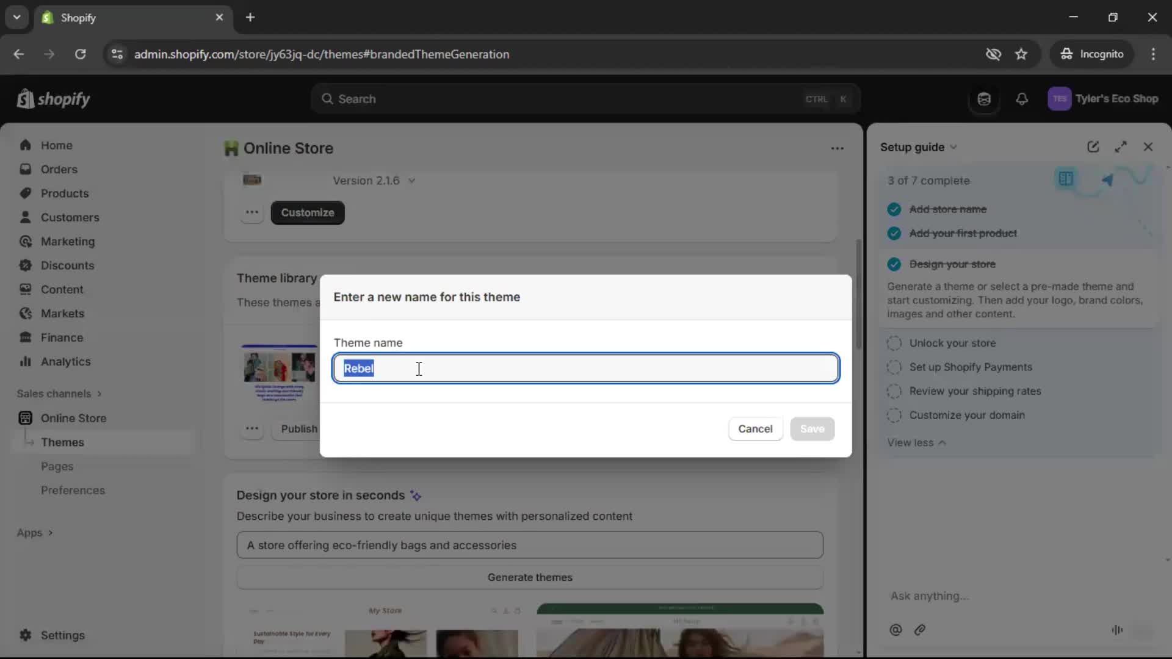This screenshot has width=1172, height=659.
Task: Click the Generate themes button
Action: [529, 577]
